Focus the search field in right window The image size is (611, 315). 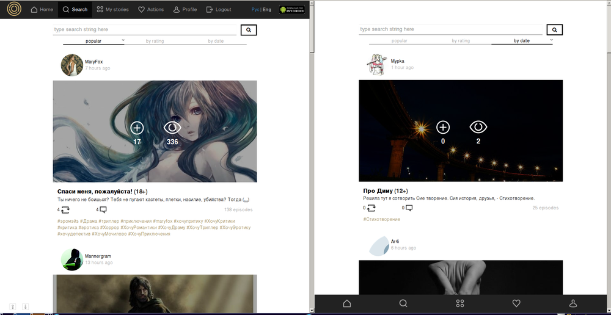pos(450,29)
